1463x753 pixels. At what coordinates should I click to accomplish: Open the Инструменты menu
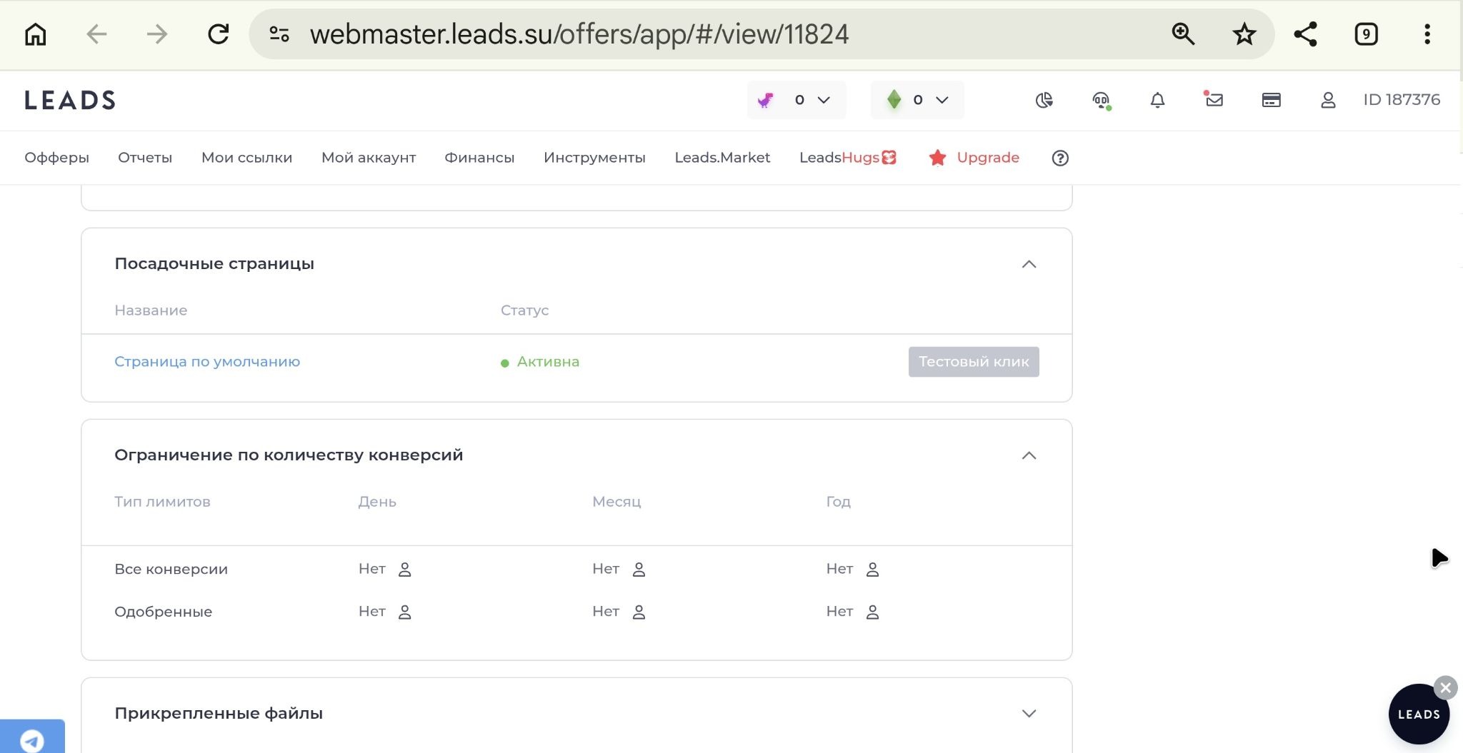point(594,158)
